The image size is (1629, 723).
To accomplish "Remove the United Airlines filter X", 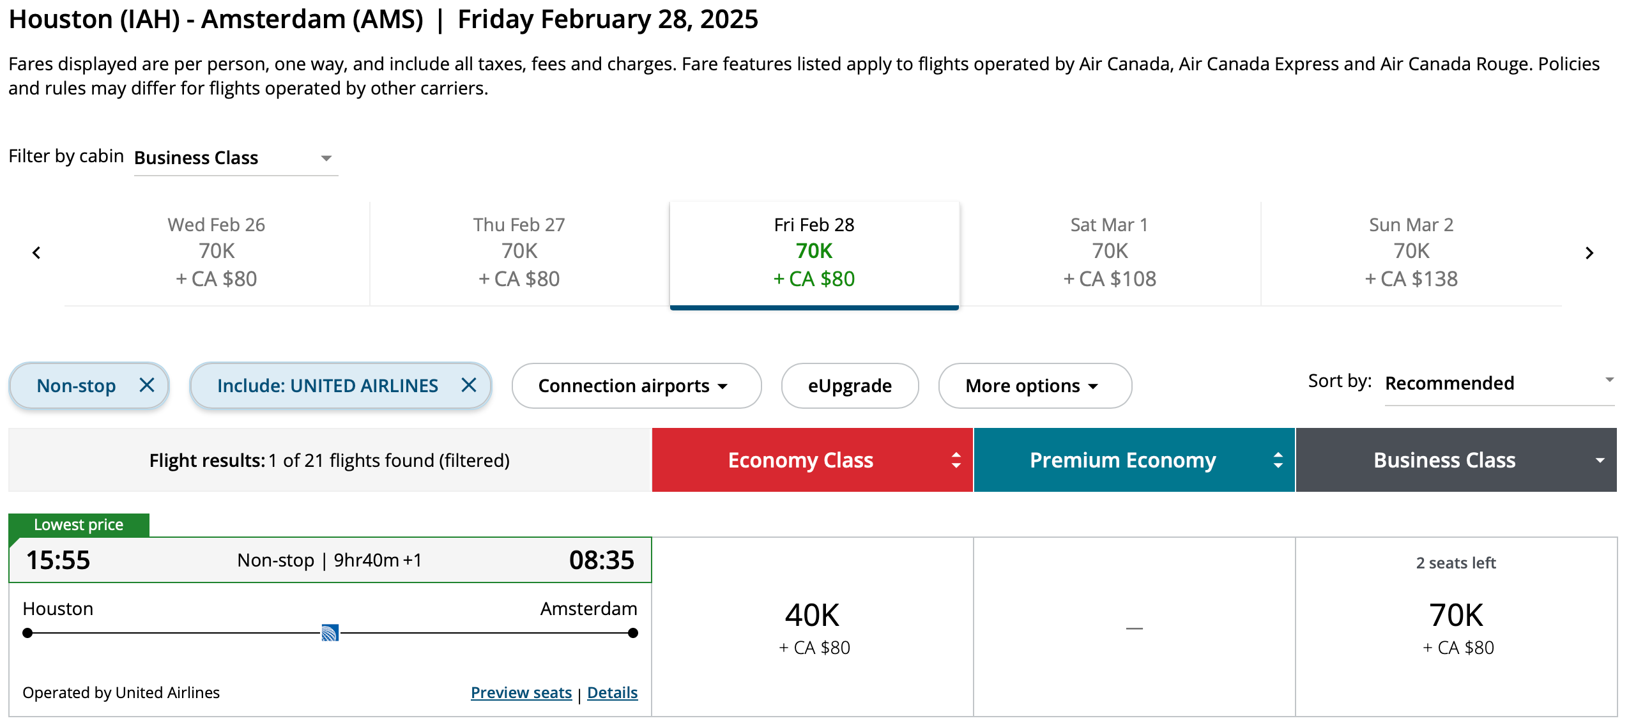I will [x=469, y=385].
